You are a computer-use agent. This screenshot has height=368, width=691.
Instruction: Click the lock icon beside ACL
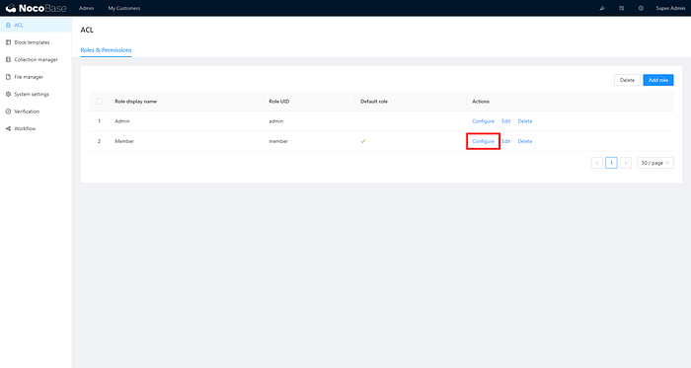(8, 25)
